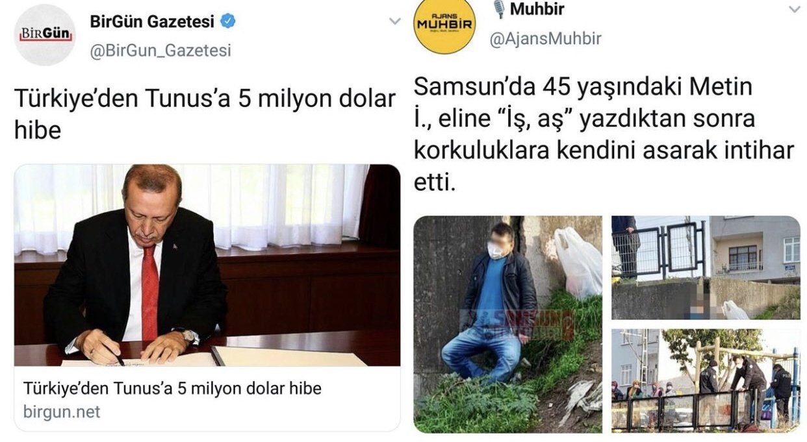Click the blue verified badge next to BirGün Gazetesi

(227, 22)
